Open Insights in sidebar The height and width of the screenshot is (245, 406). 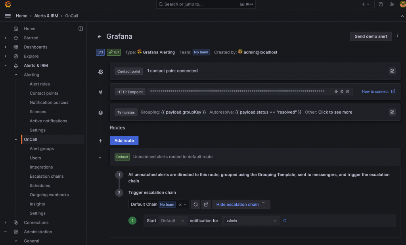click(x=37, y=204)
